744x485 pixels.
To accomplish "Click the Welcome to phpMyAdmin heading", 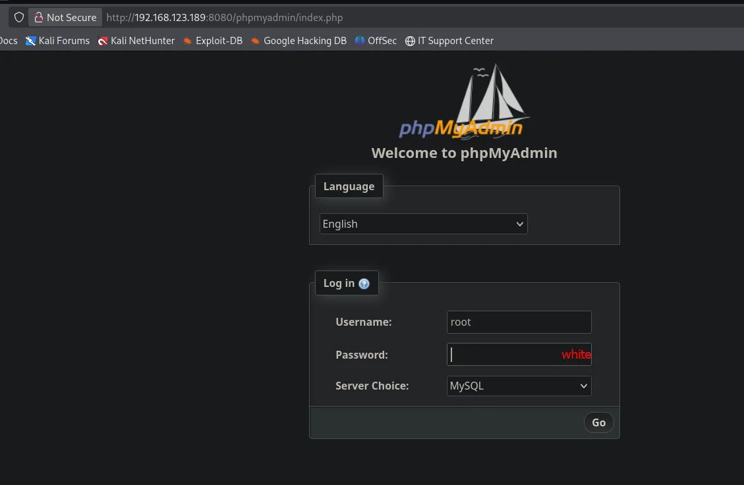I will [464, 153].
